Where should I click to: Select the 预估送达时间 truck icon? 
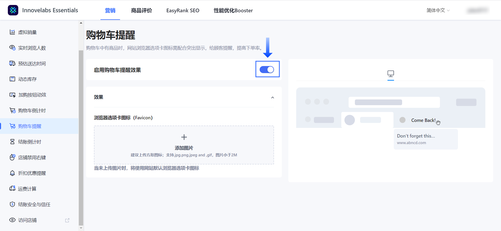[12, 63]
